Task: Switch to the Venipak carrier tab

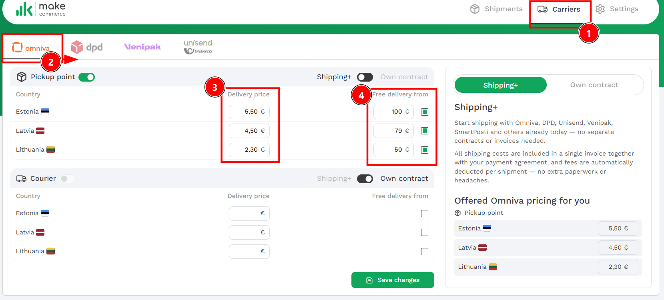Action: (142, 47)
